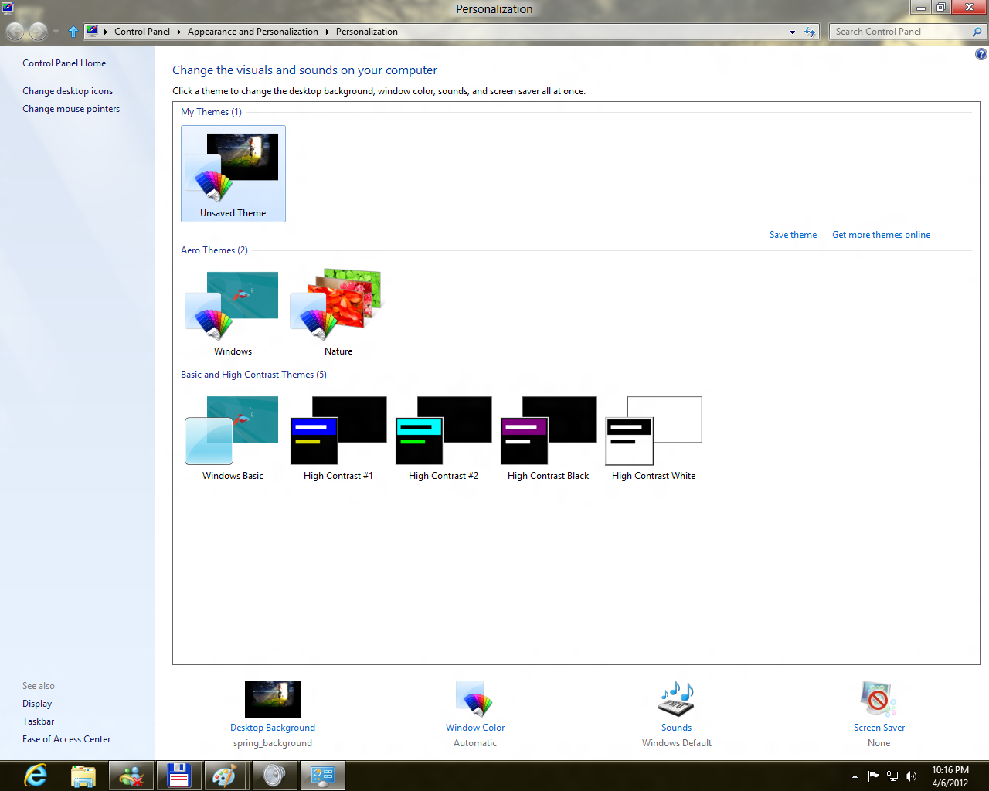Open Desktop Background settings icon
The height and width of the screenshot is (791, 989).
[x=273, y=699]
